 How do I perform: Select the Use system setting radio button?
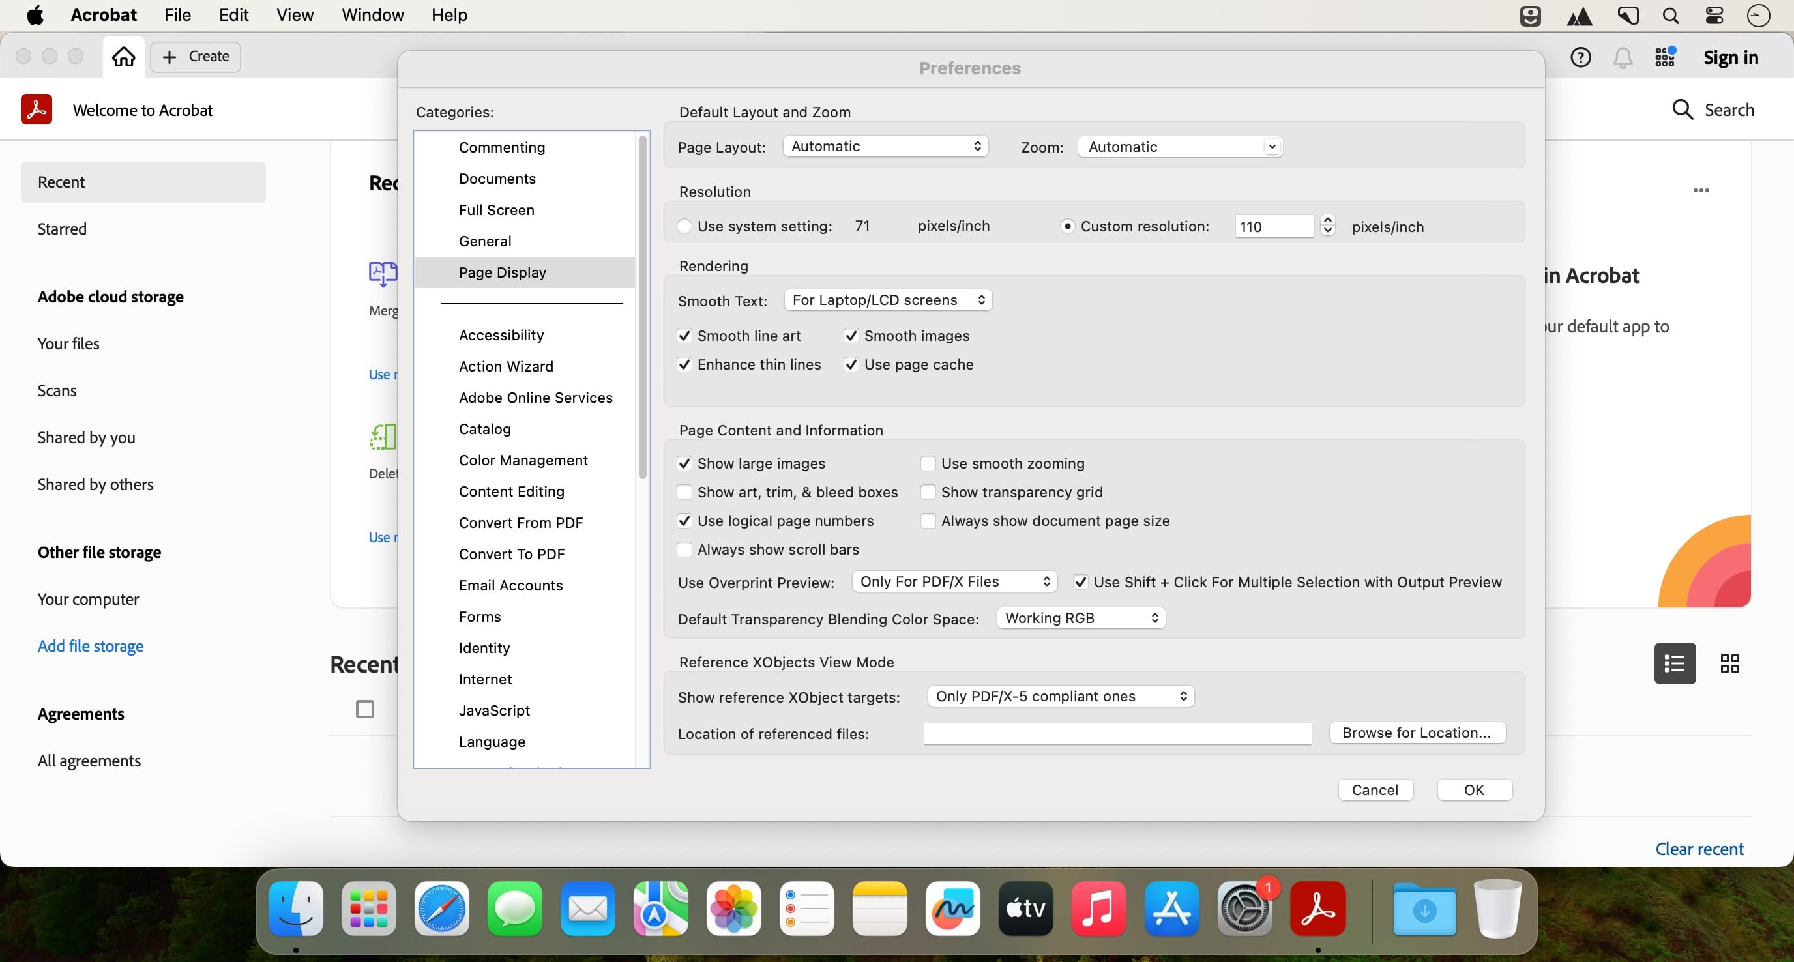(684, 226)
